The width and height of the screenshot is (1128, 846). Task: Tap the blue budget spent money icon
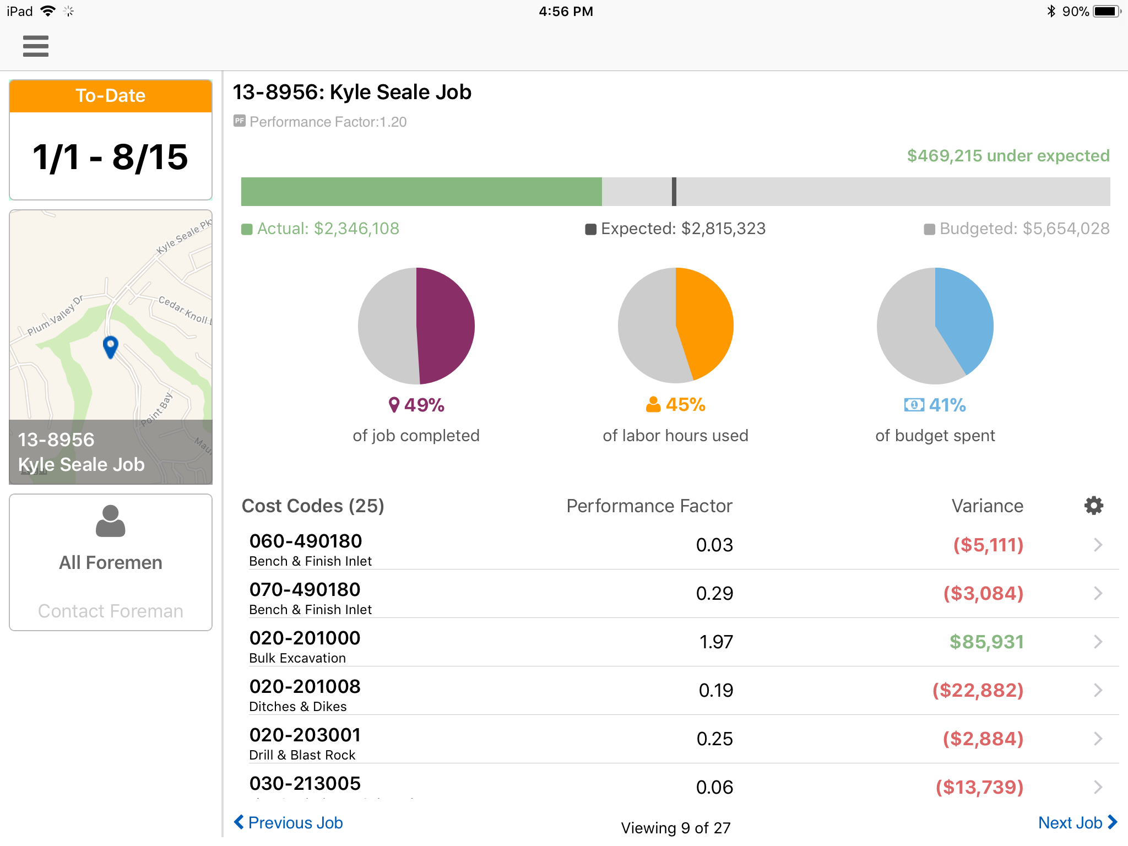click(x=914, y=405)
